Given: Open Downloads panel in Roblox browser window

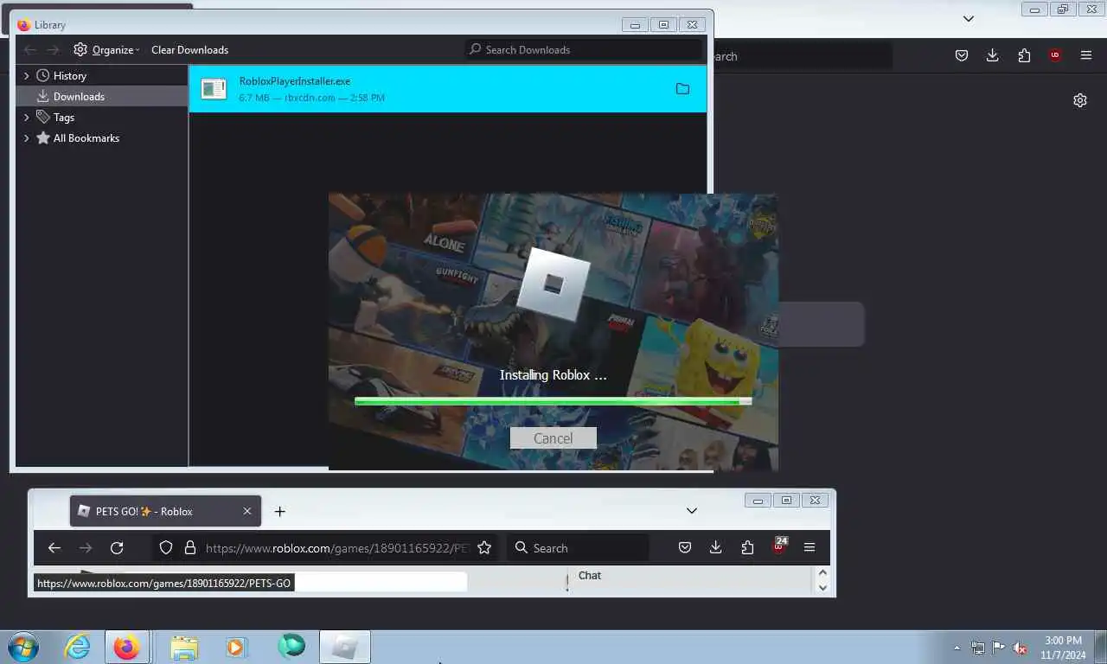Looking at the screenshot, I should pos(715,547).
